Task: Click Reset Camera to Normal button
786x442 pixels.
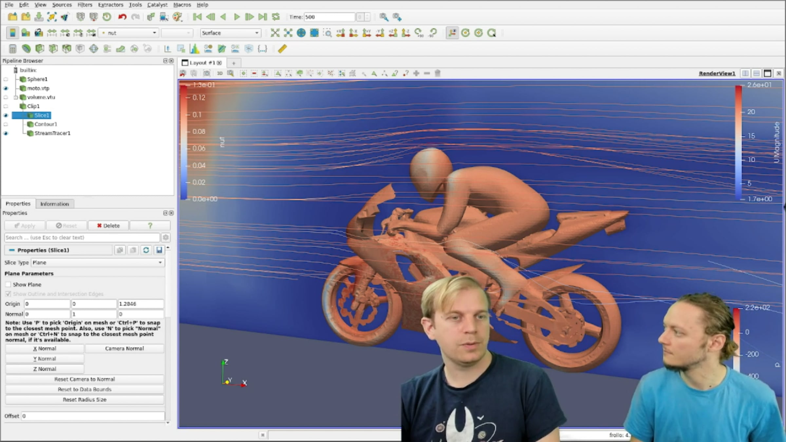Action: point(84,379)
